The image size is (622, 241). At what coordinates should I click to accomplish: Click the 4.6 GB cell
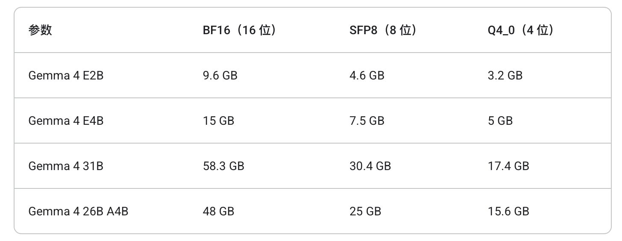(367, 76)
